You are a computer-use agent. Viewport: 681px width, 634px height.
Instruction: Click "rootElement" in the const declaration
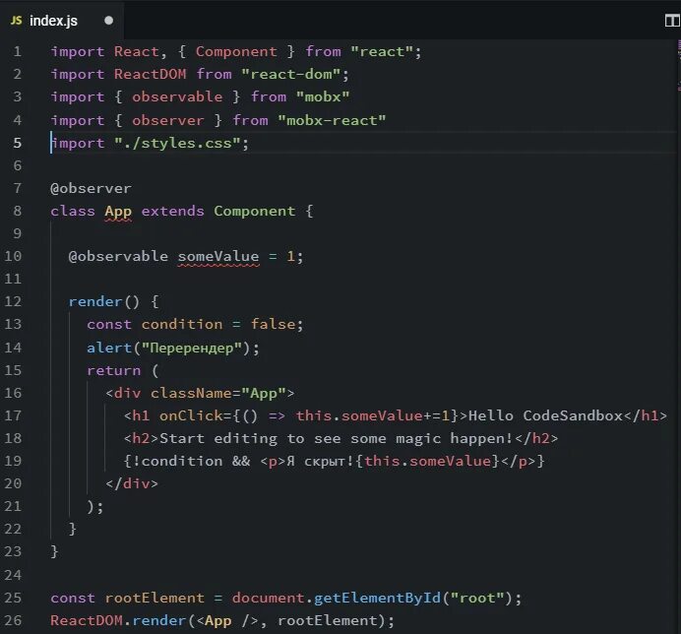pos(155,598)
